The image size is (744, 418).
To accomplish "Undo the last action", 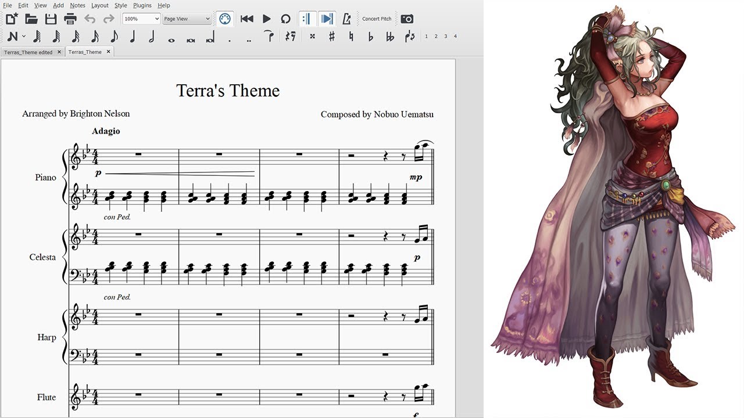I will pyautogui.click(x=90, y=19).
